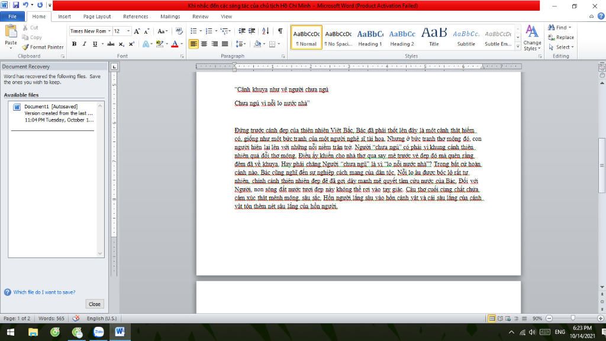The width and height of the screenshot is (606, 341).
Task: Shrink font size with the small A icon
Action: click(147, 31)
